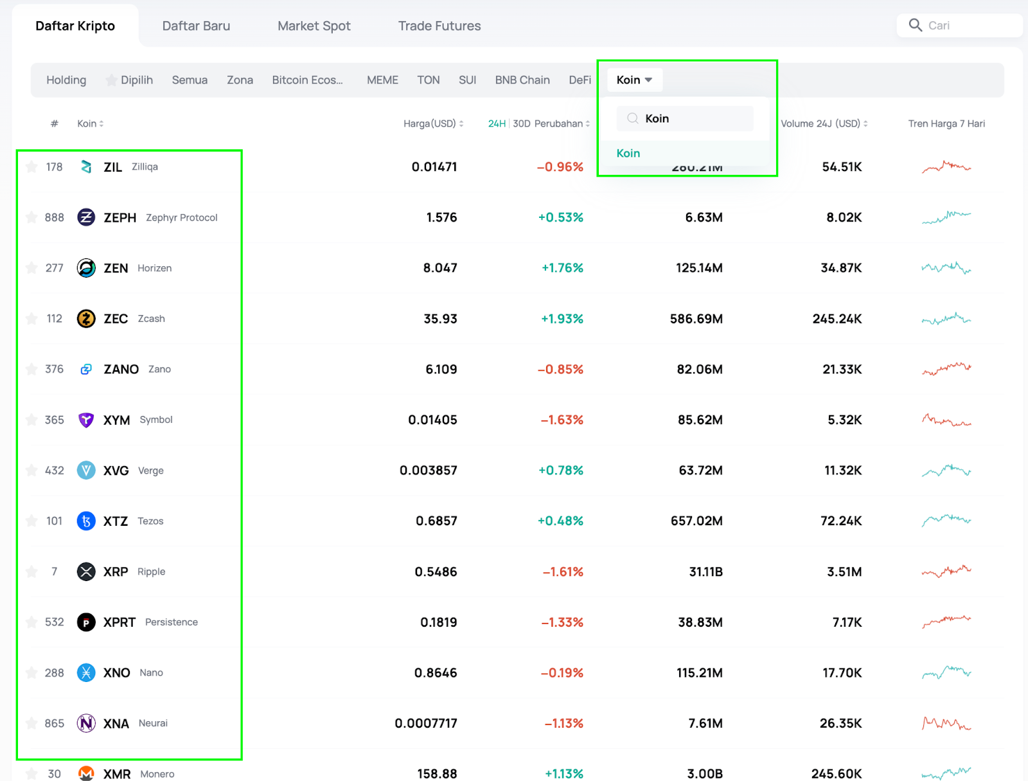Click XTZ price 0.6857
This screenshot has height=781, width=1028.
(x=436, y=521)
